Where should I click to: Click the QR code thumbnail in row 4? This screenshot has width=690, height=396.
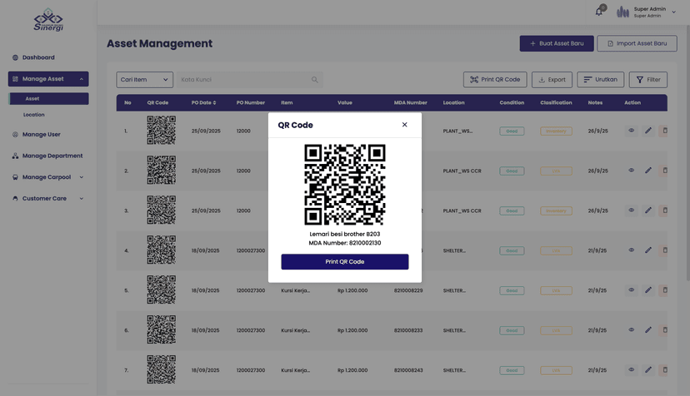(161, 250)
